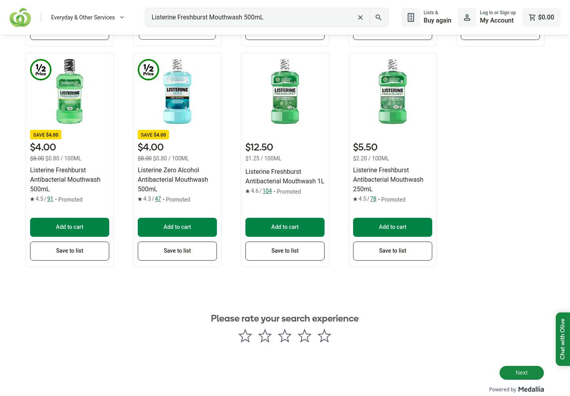Open the 91 reviews link

(x=50, y=199)
